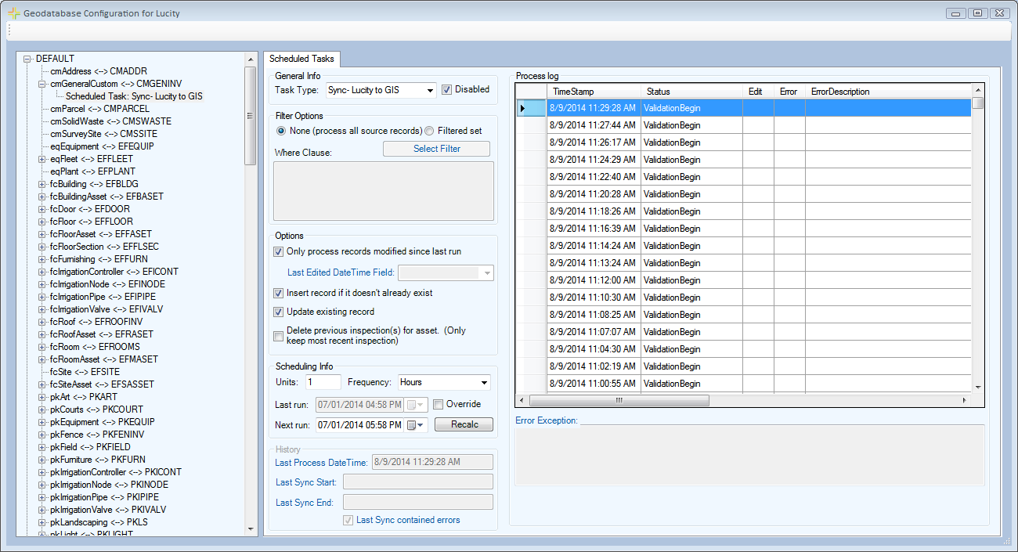This screenshot has height=552, width=1018.
Task: Select Scheduled Task: Sync- Lucity to GIS
Action: [134, 96]
